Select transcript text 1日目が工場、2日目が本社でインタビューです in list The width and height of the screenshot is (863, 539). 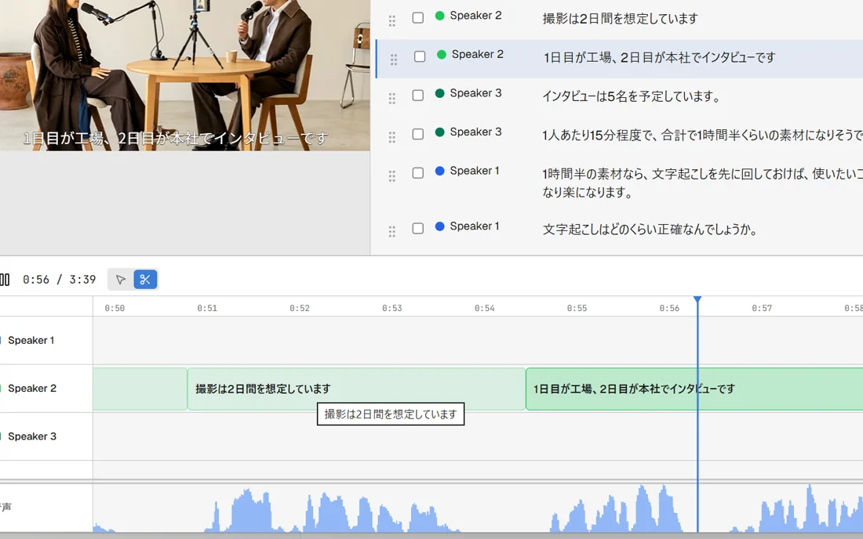[659, 58]
